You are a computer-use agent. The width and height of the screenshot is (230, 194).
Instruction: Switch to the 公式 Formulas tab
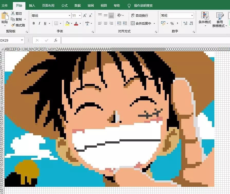(x=65, y=6)
